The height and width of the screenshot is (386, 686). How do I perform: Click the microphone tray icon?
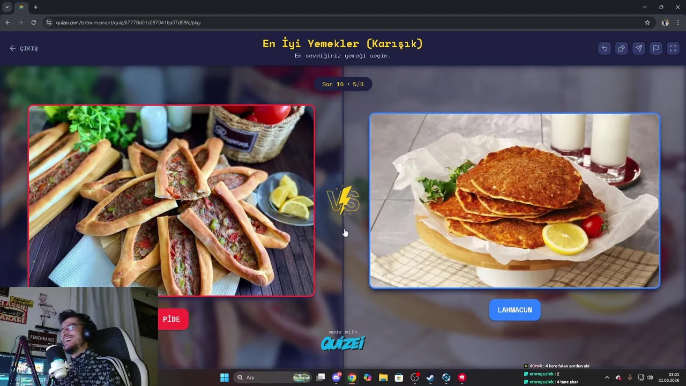point(630,377)
